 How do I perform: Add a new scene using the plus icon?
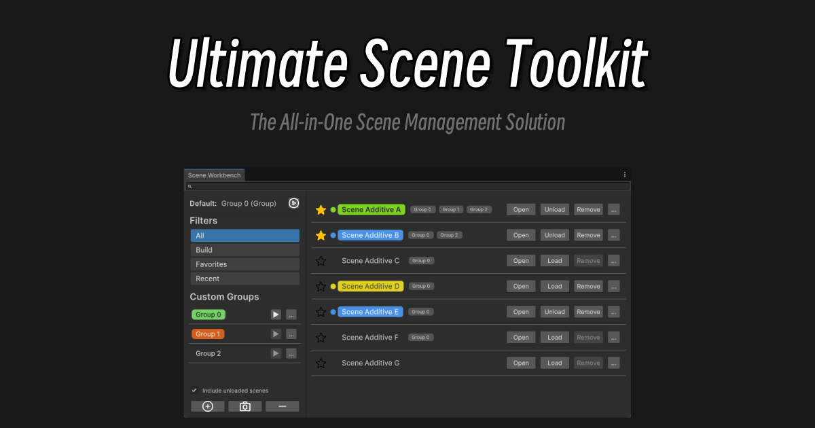[x=207, y=406]
